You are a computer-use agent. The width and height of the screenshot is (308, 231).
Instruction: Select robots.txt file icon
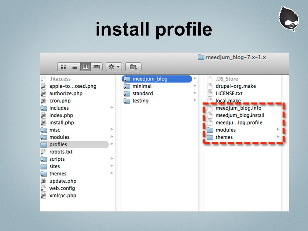tap(43, 152)
